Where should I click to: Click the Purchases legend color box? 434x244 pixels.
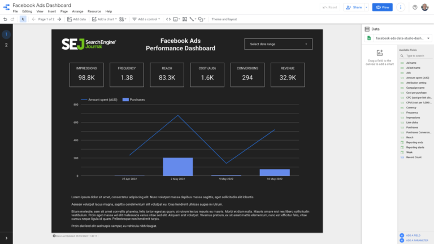(125, 99)
